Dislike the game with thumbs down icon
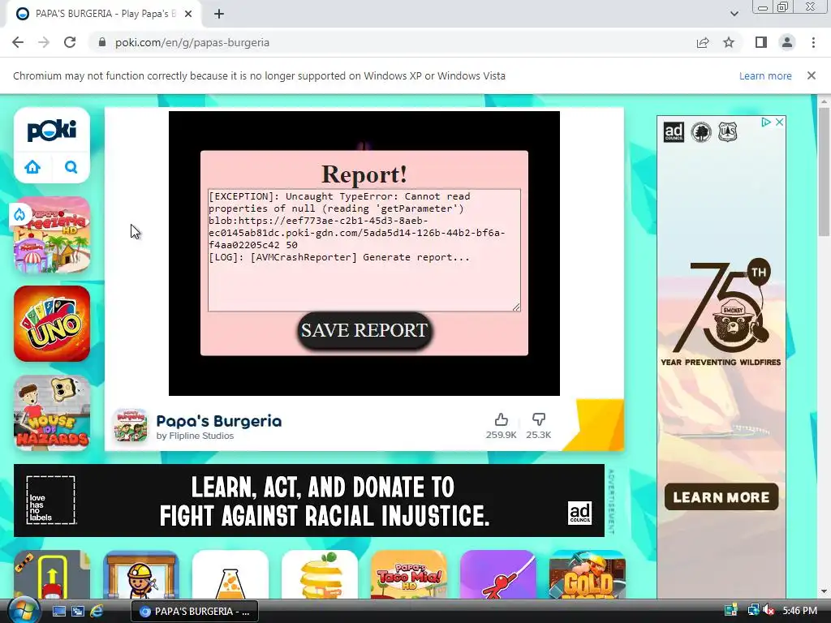The height and width of the screenshot is (623, 831). coord(539,419)
